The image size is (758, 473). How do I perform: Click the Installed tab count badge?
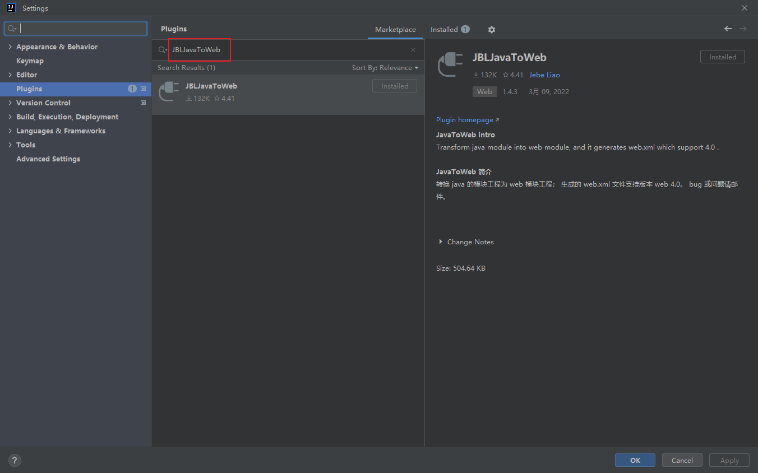click(465, 29)
